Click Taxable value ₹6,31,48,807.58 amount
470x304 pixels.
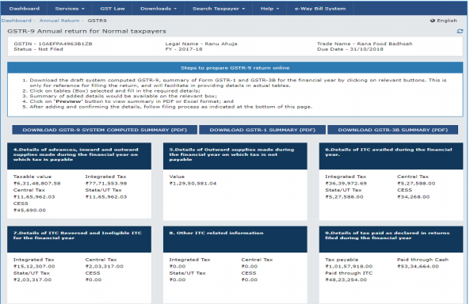coord(37,184)
